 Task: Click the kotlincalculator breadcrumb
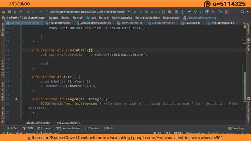[x=147, y=18]
